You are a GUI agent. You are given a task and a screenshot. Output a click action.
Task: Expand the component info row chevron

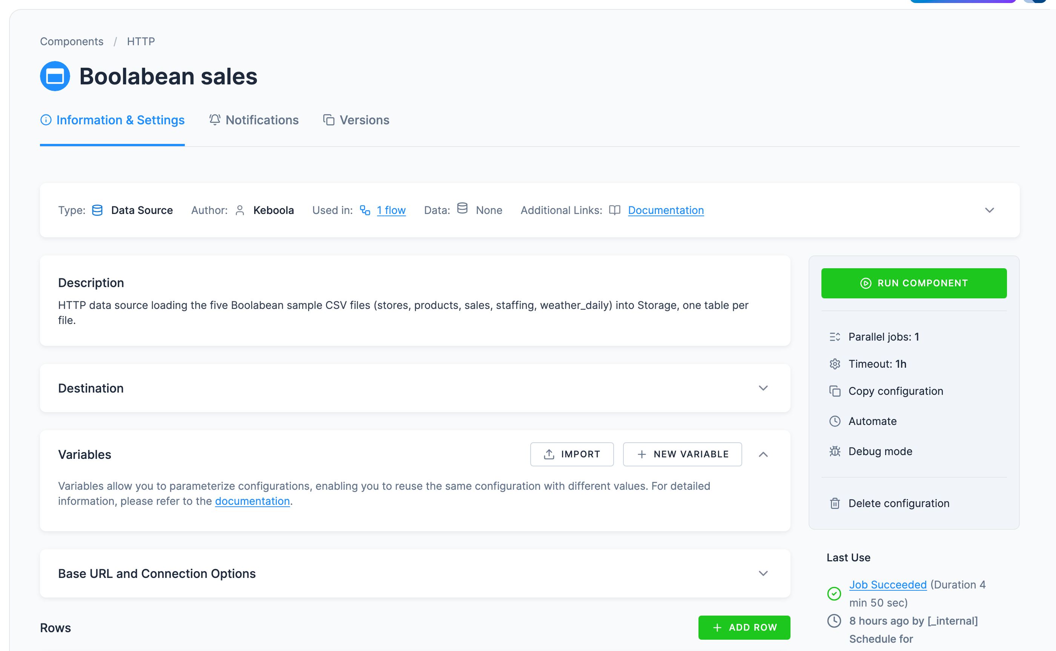[x=990, y=210]
